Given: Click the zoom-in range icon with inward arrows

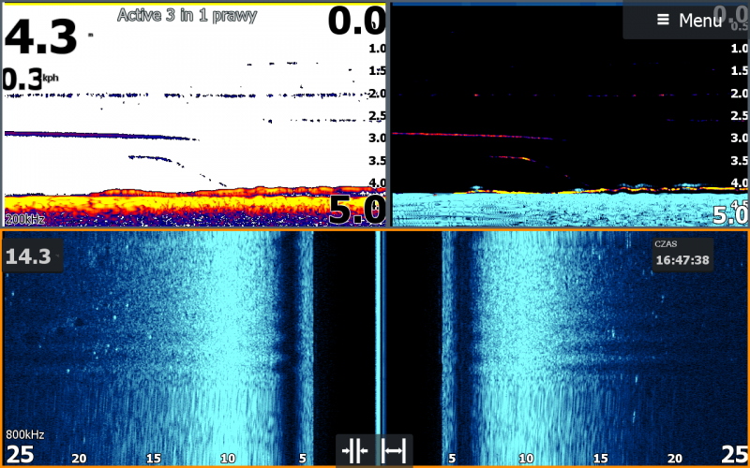Looking at the screenshot, I should (x=355, y=452).
